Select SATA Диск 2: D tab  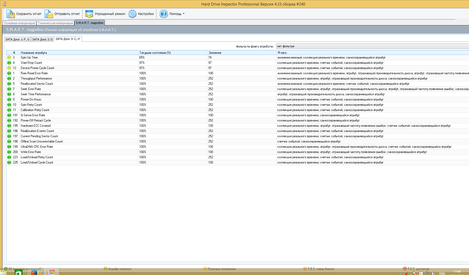coord(43,39)
